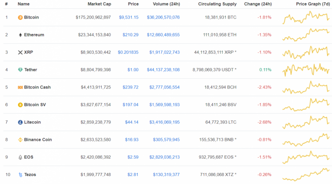Select Bitcoin Cash change value -2.43%

[264, 87]
